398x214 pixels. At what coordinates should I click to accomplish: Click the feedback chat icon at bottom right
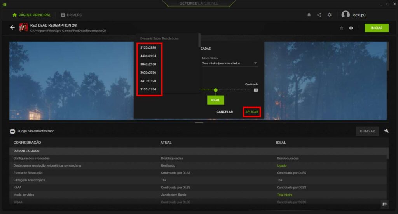tap(384, 204)
